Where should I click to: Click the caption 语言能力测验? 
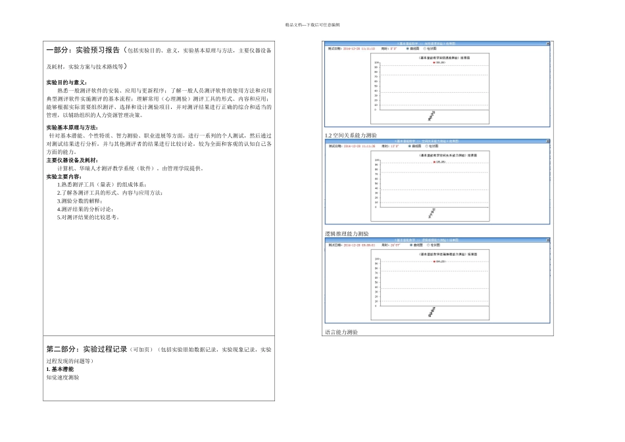(341, 332)
